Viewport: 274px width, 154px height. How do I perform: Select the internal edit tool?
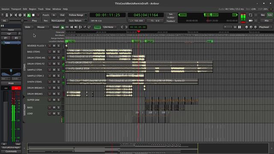[x=89, y=27]
